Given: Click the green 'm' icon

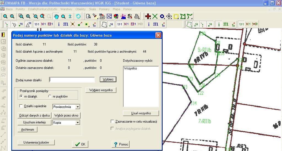Looking at the screenshot, I should [x=226, y=24].
